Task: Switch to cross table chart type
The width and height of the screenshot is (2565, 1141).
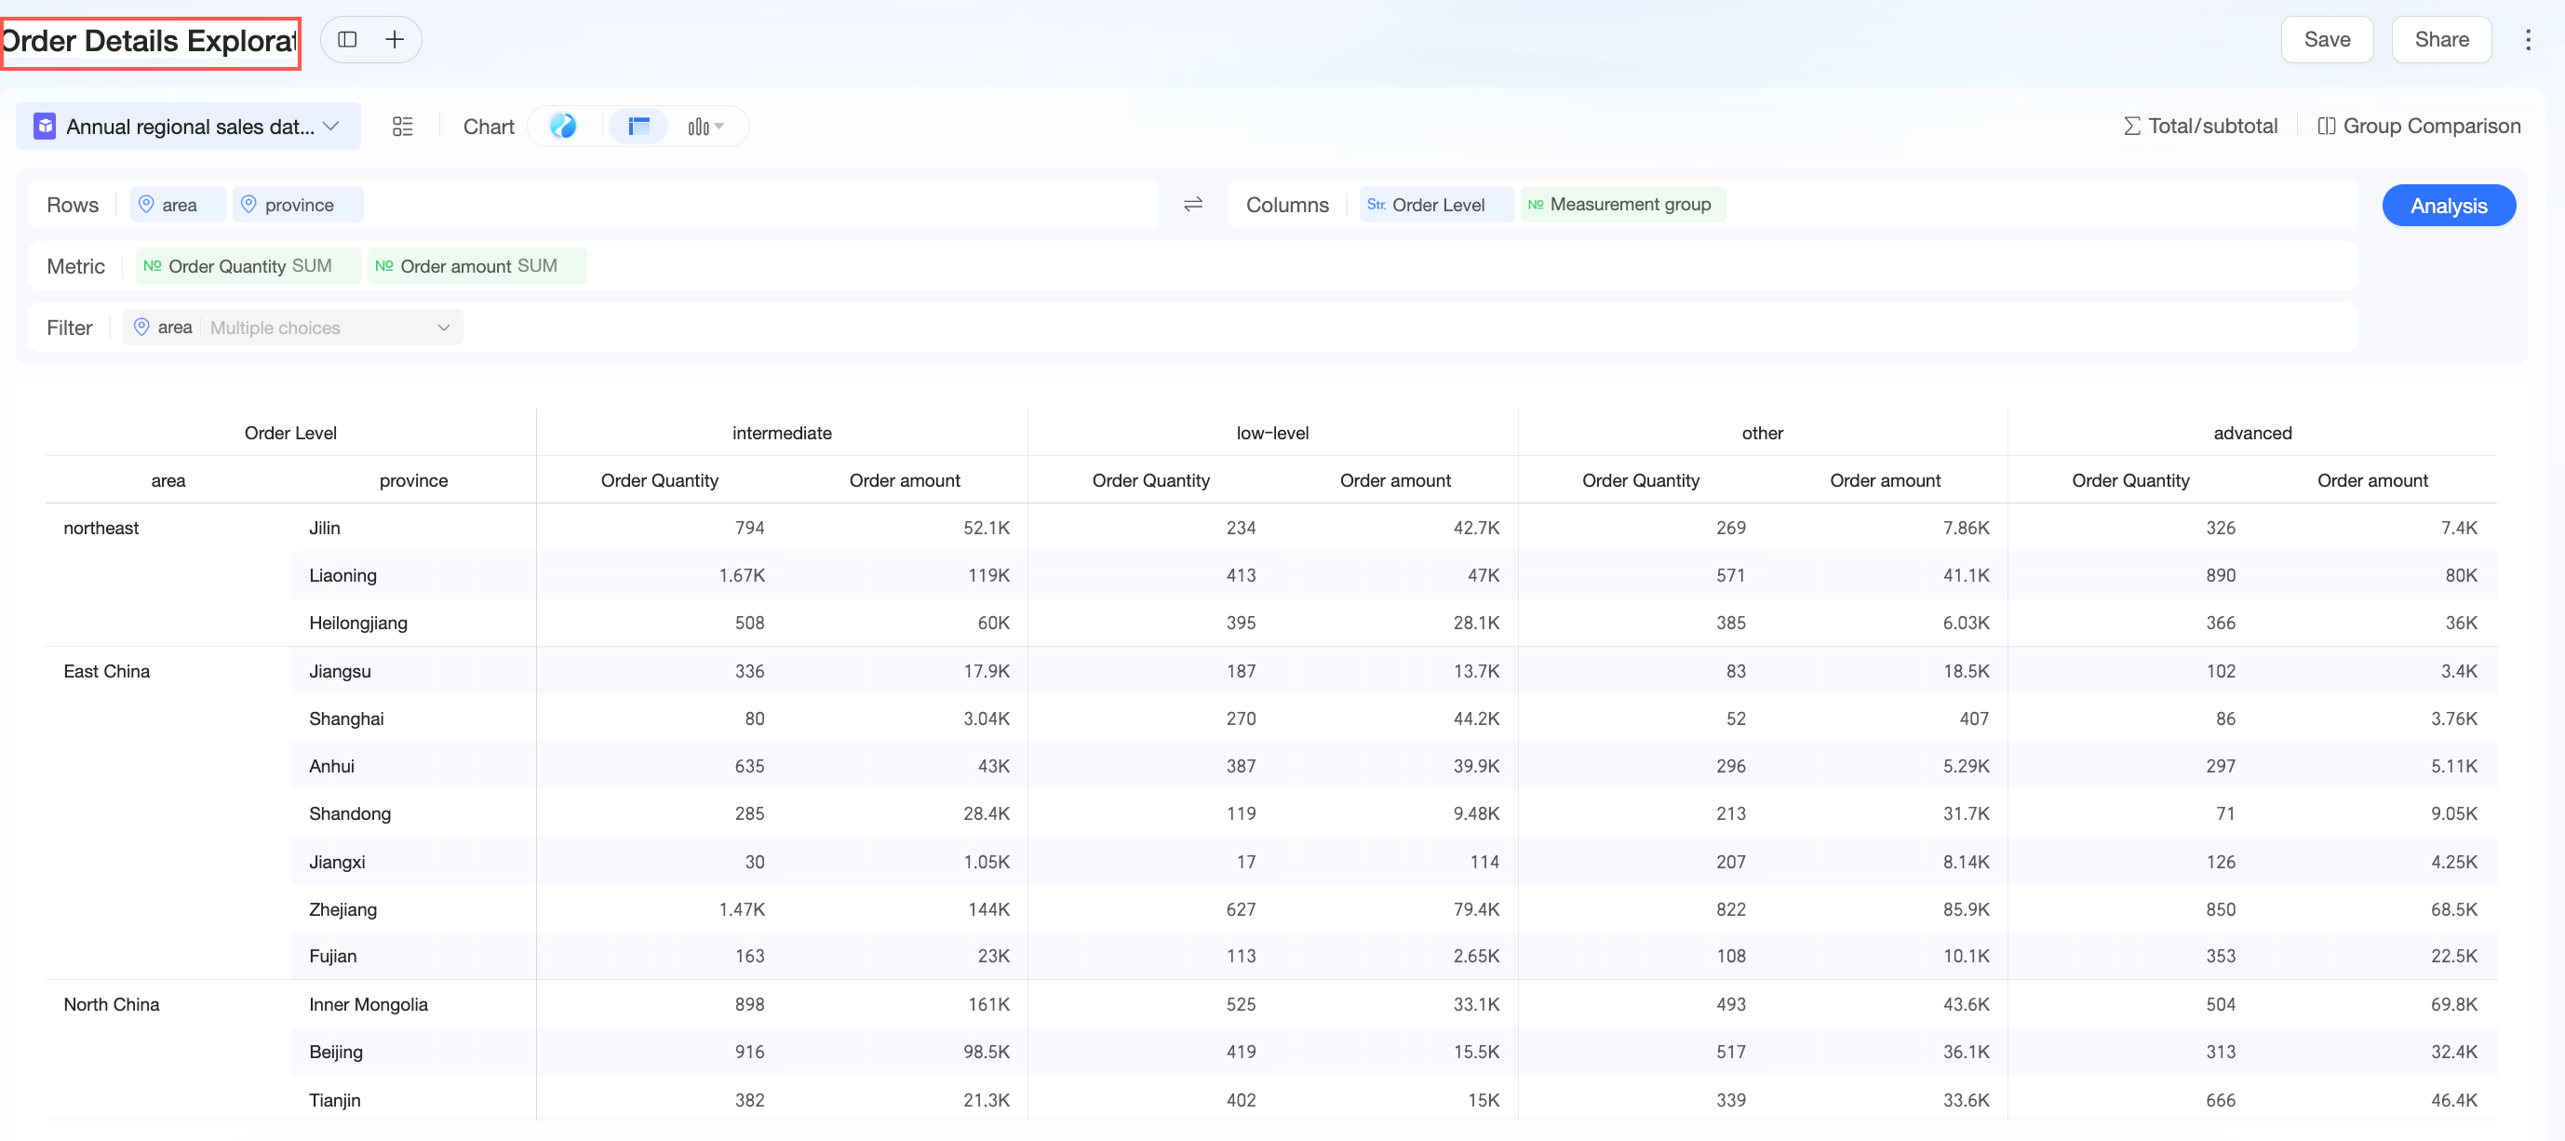Action: (639, 127)
